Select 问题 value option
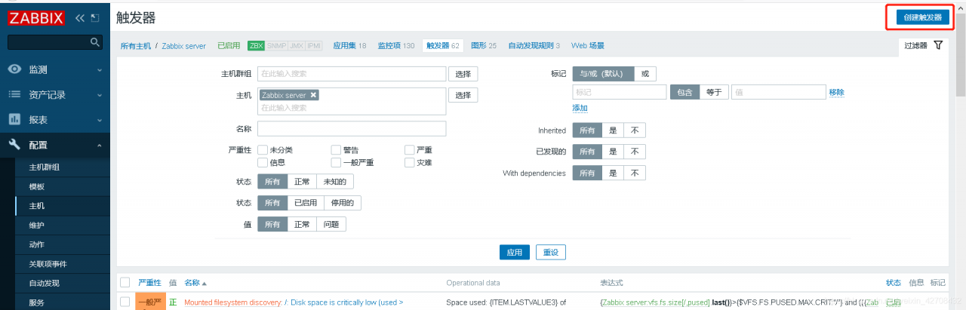 point(331,224)
